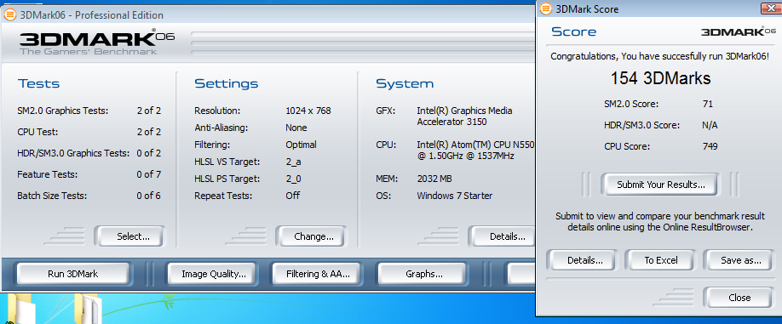Click the Resolution value 1024 x 768

308,111
